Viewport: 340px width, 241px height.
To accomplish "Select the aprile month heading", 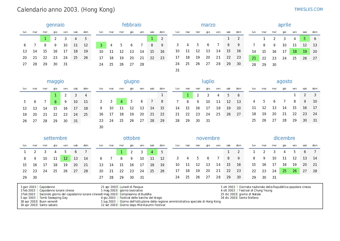I will point(284,25).
